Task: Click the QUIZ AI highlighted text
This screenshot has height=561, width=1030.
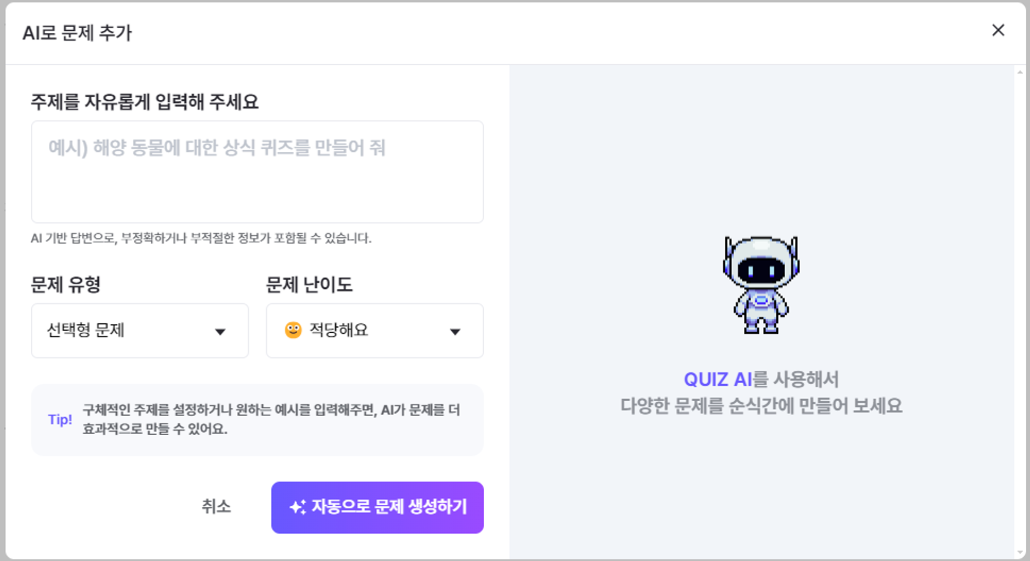Action: (x=717, y=379)
